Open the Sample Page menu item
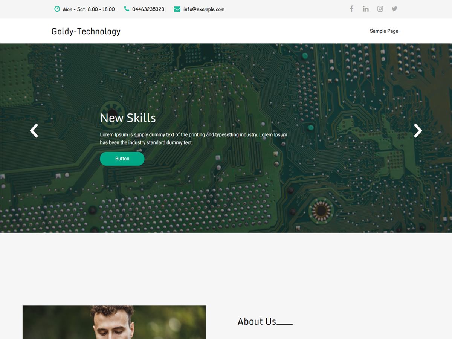 [384, 31]
